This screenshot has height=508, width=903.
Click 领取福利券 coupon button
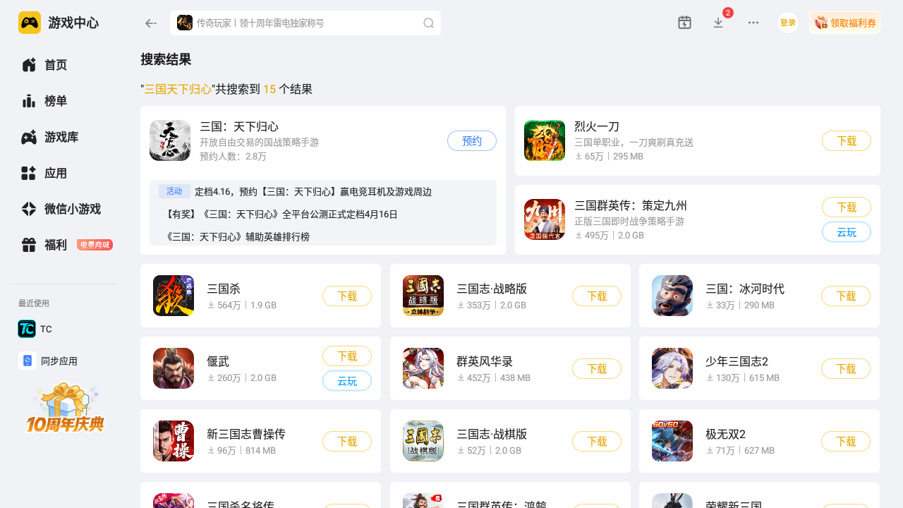click(844, 23)
